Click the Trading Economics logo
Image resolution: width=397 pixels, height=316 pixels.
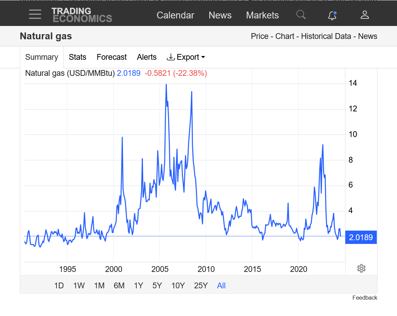point(82,15)
